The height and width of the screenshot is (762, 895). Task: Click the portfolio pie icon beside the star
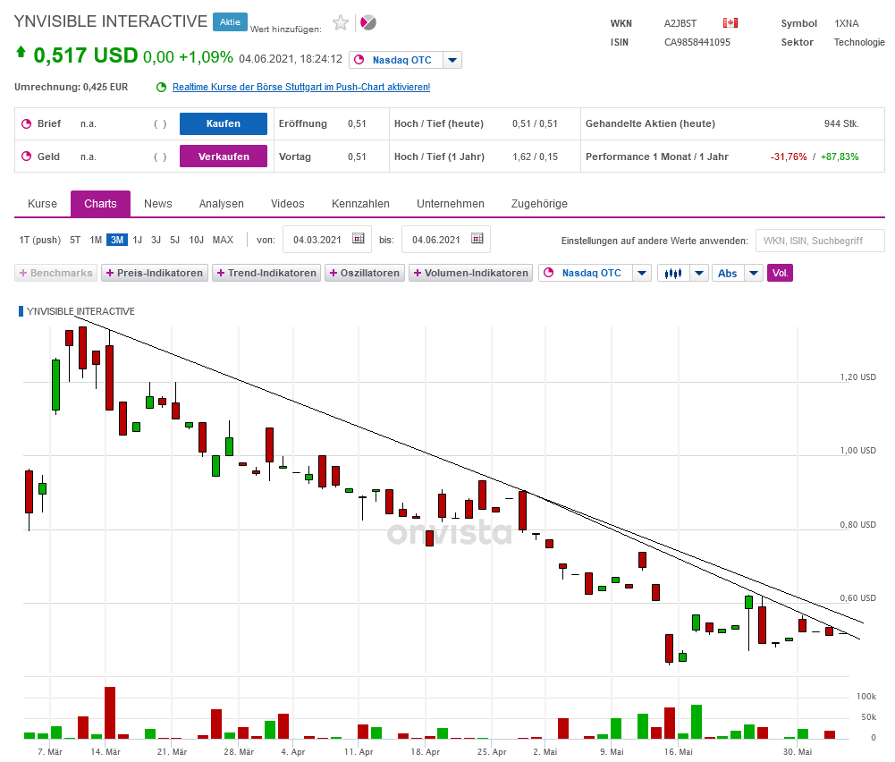[x=368, y=23]
